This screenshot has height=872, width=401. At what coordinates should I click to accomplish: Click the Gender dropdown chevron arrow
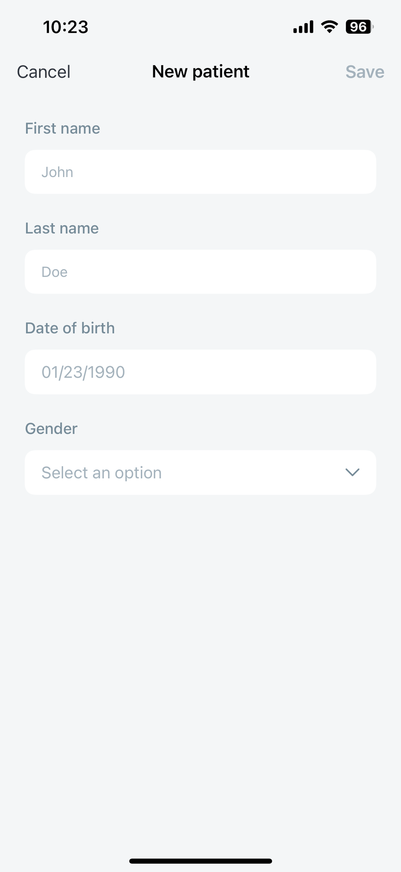352,472
